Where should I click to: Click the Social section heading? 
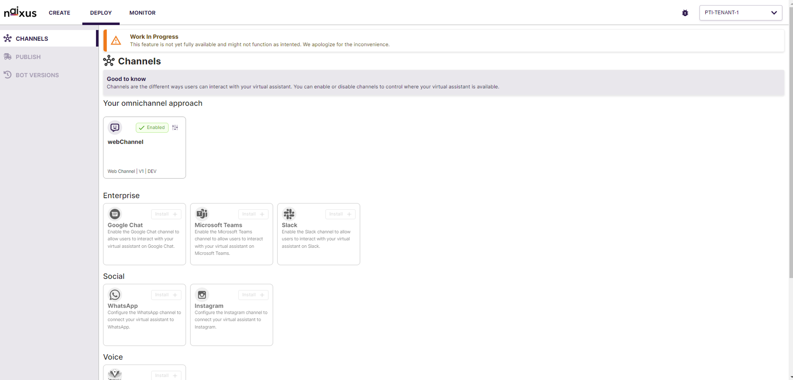point(114,276)
